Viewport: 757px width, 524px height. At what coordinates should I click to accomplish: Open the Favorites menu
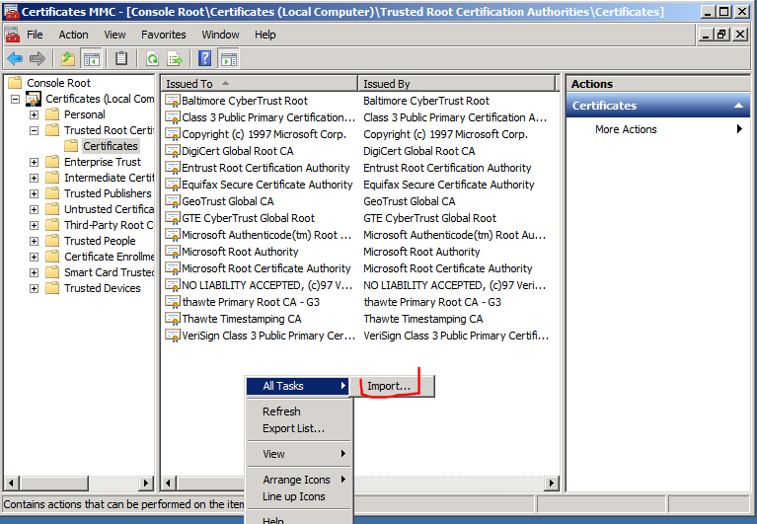pos(163,35)
